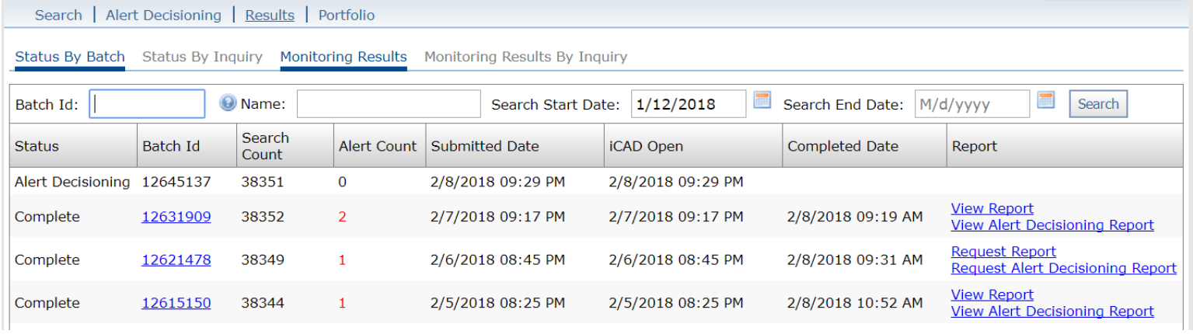
Task: Click red alert count 2
Action: 343,217
